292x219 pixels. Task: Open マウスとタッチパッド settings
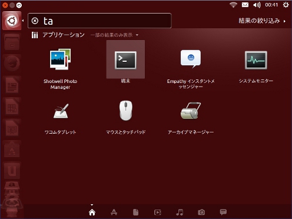125,111
